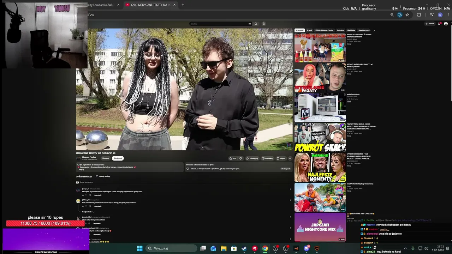
Task: Open File Explorer from the taskbar
Action: pyautogui.click(x=224, y=248)
